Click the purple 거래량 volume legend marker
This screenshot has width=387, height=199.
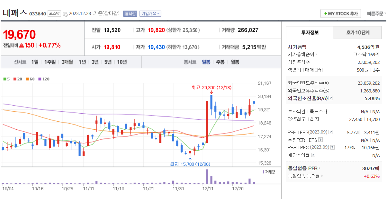pyautogui.click(x=264, y=172)
